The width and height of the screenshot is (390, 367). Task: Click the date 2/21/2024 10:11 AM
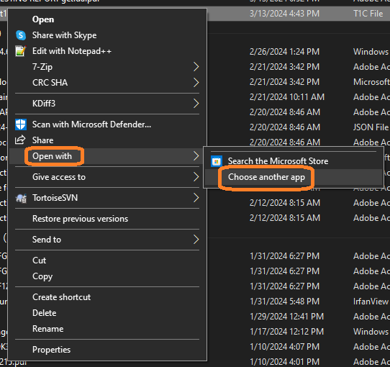[x=287, y=97]
